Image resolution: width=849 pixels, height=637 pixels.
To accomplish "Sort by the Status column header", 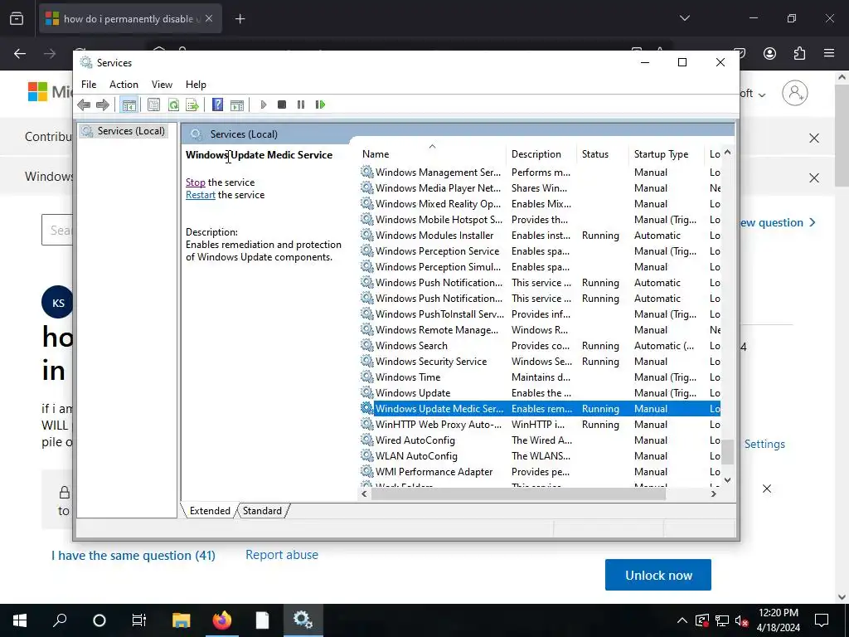I will pyautogui.click(x=604, y=154).
